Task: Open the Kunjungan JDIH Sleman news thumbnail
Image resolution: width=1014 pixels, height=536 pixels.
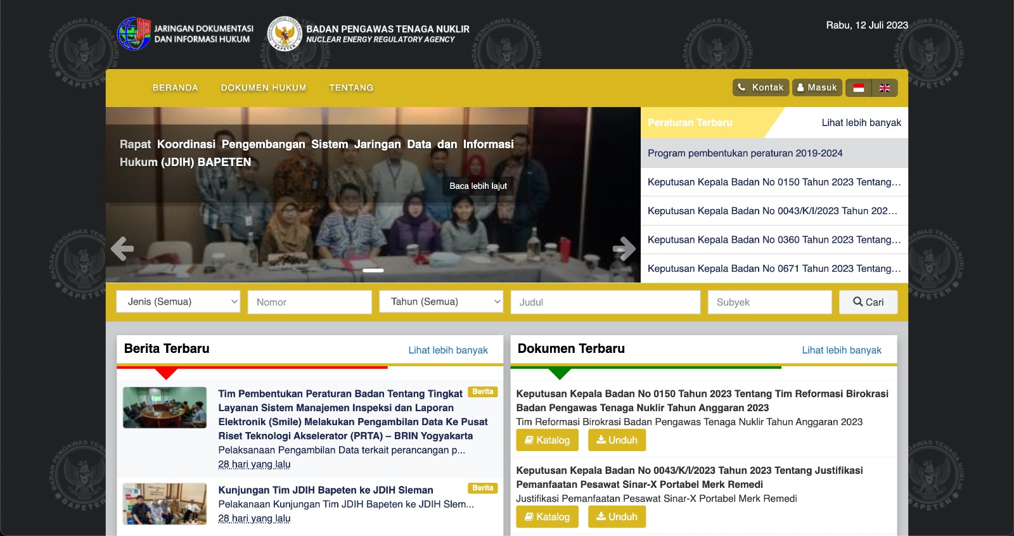Action: pos(165,504)
